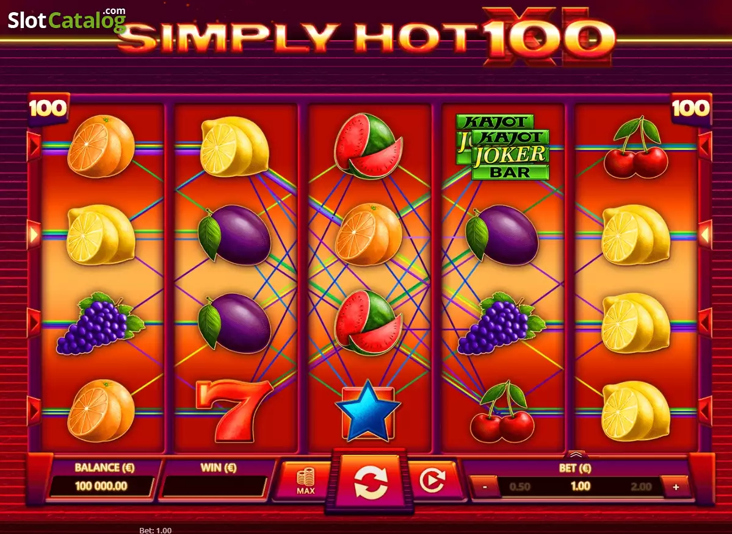Expand the menu with the double chevron above BET
This screenshot has height=534, width=732.
(x=576, y=454)
